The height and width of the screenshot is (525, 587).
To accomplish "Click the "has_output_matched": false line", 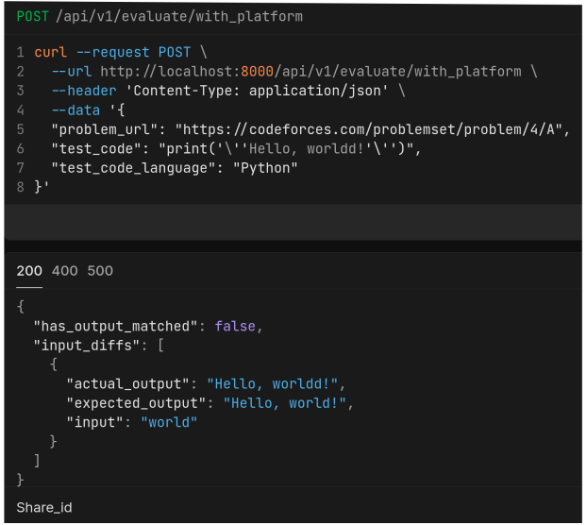I will [x=148, y=326].
